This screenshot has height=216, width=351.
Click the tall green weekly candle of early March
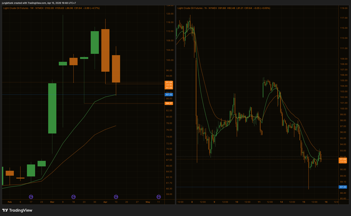pos(52,108)
